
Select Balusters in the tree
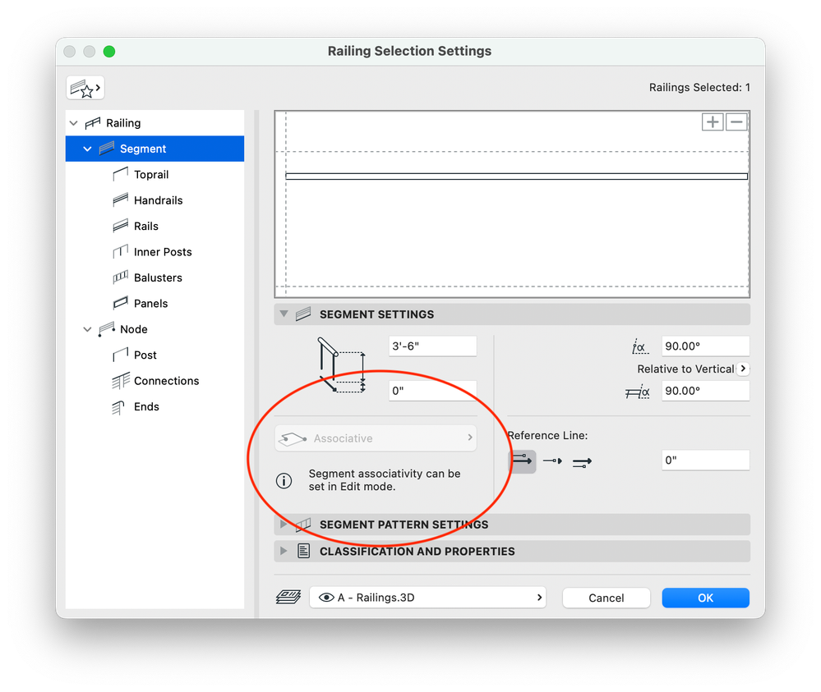pyautogui.click(x=158, y=277)
